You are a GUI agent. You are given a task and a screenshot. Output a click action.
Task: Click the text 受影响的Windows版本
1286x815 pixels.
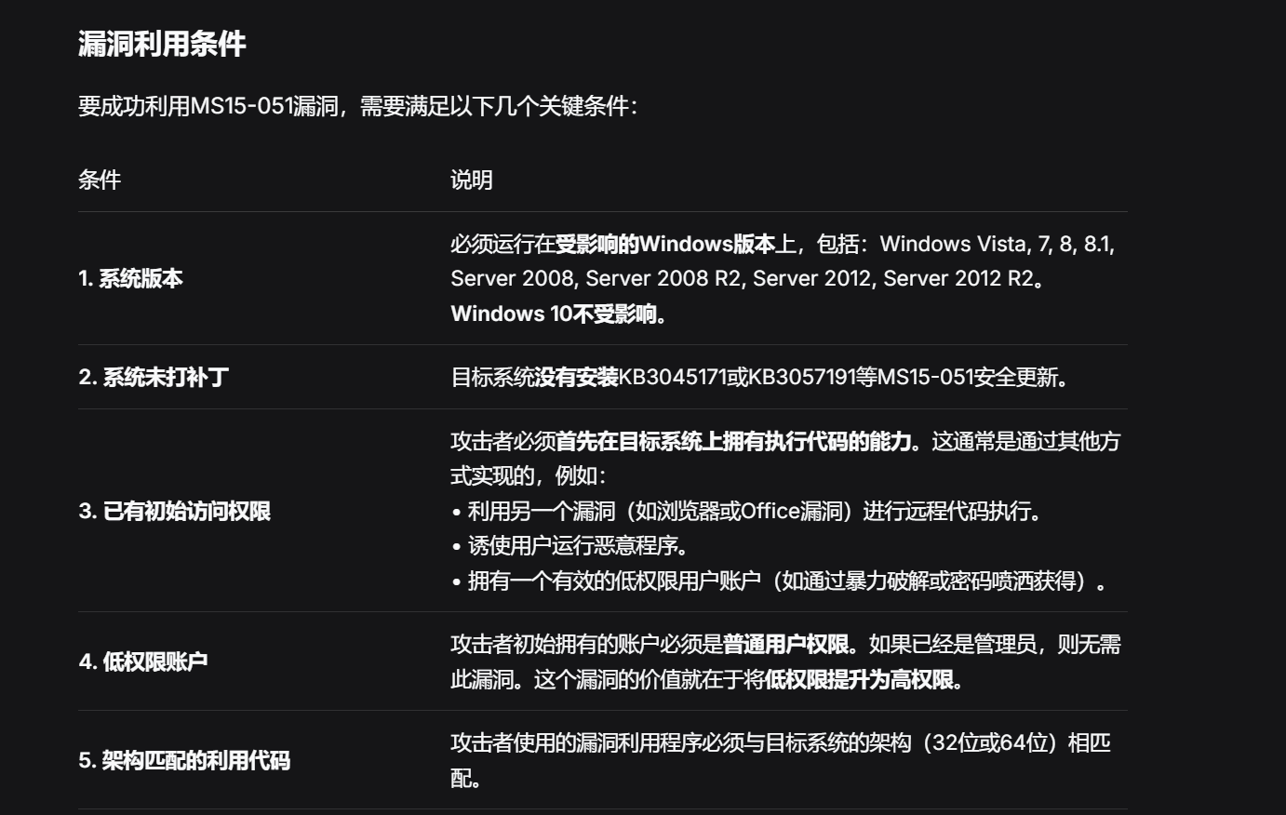coord(665,244)
